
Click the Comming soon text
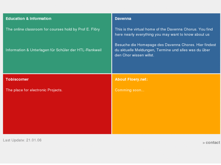coord(129,90)
